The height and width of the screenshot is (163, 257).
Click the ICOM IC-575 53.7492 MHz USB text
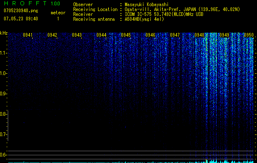(x=164, y=14)
